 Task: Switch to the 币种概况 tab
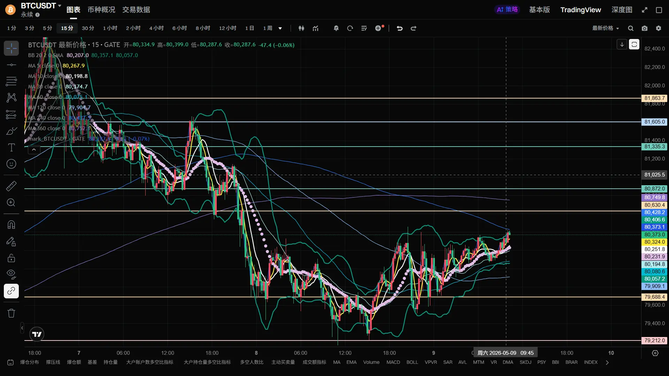pos(101,10)
